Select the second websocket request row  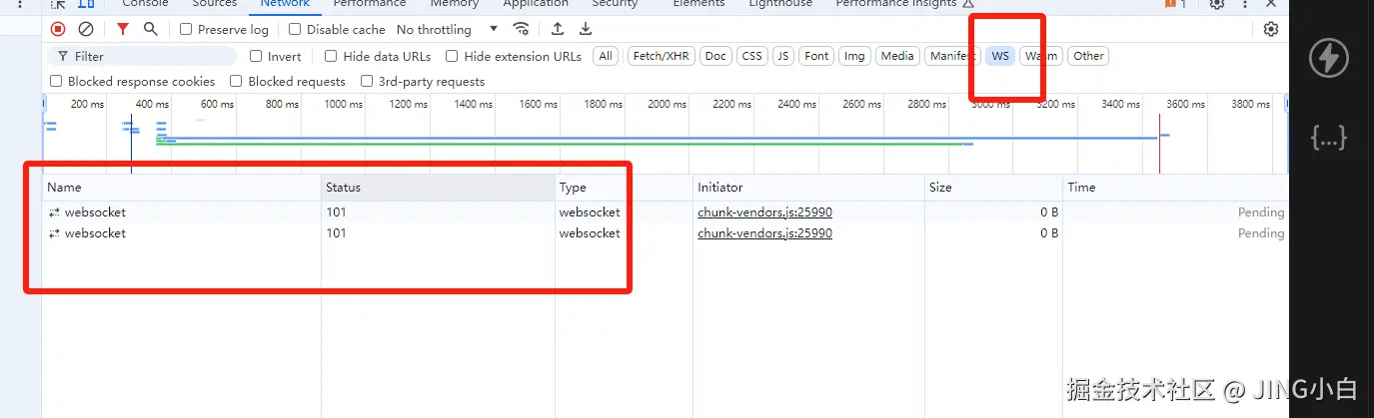[665, 232]
